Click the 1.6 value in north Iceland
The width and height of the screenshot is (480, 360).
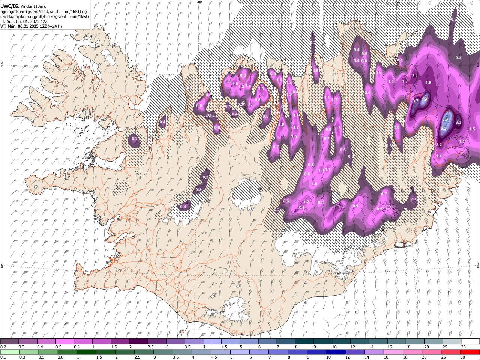pyautogui.click(x=235, y=84)
